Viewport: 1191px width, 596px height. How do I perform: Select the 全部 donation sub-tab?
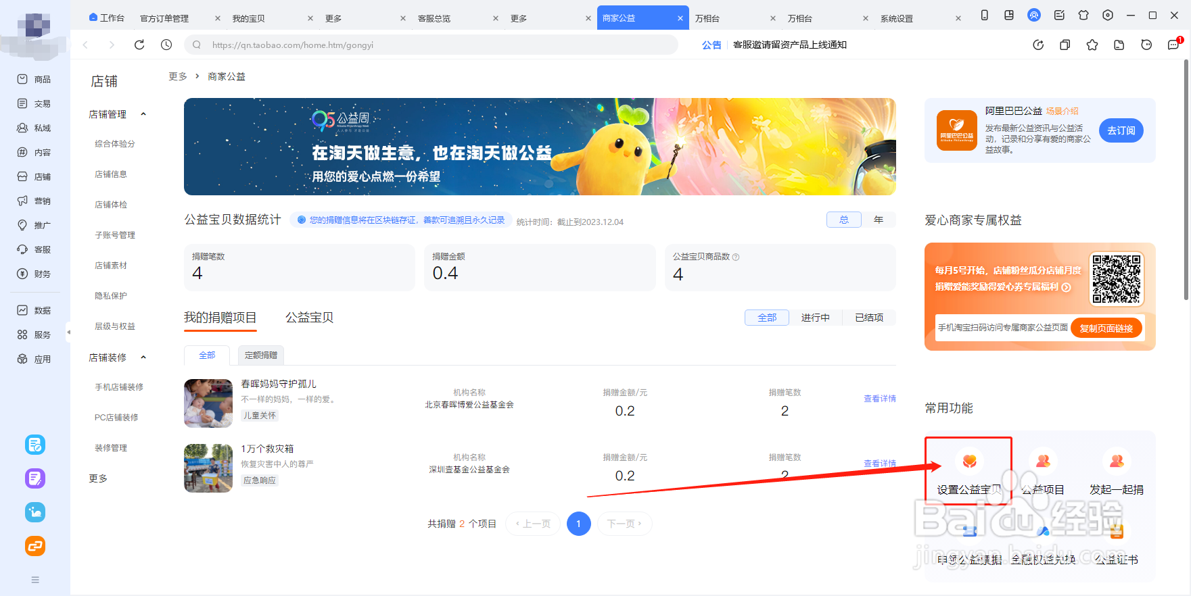pos(207,355)
